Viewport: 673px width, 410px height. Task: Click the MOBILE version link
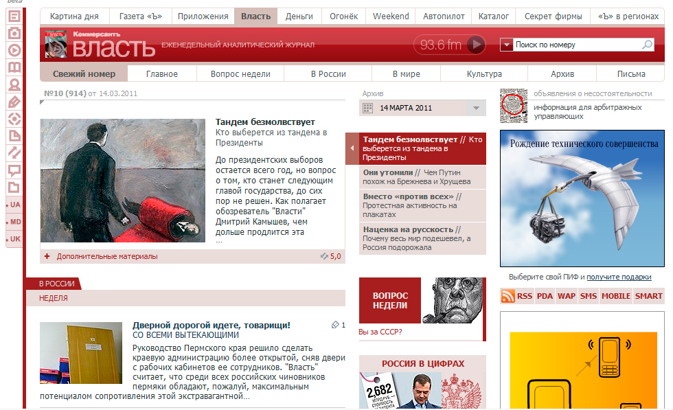pyautogui.click(x=616, y=296)
